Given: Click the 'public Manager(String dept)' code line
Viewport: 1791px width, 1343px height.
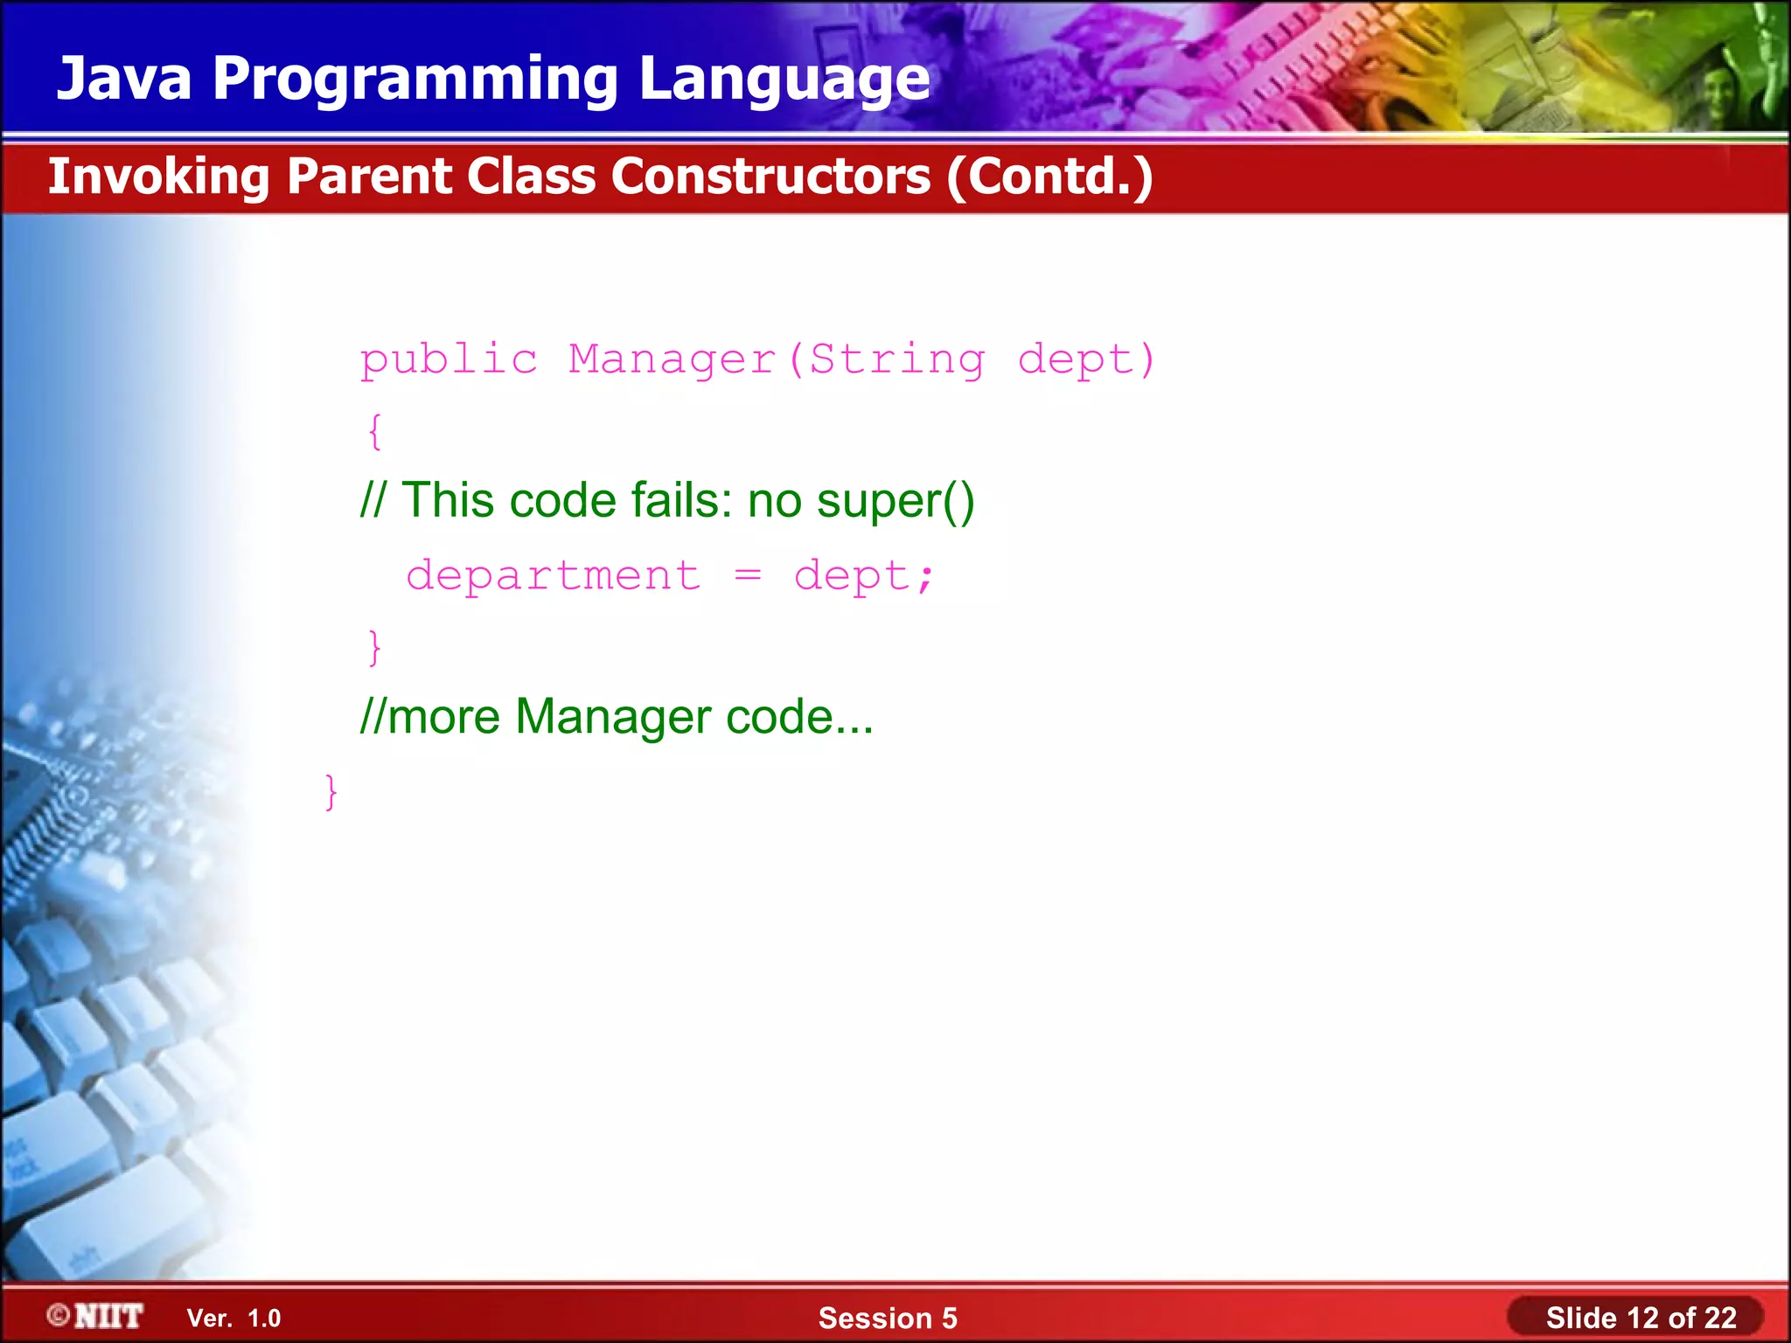Looking at the screenshot, I should point(757,359).
